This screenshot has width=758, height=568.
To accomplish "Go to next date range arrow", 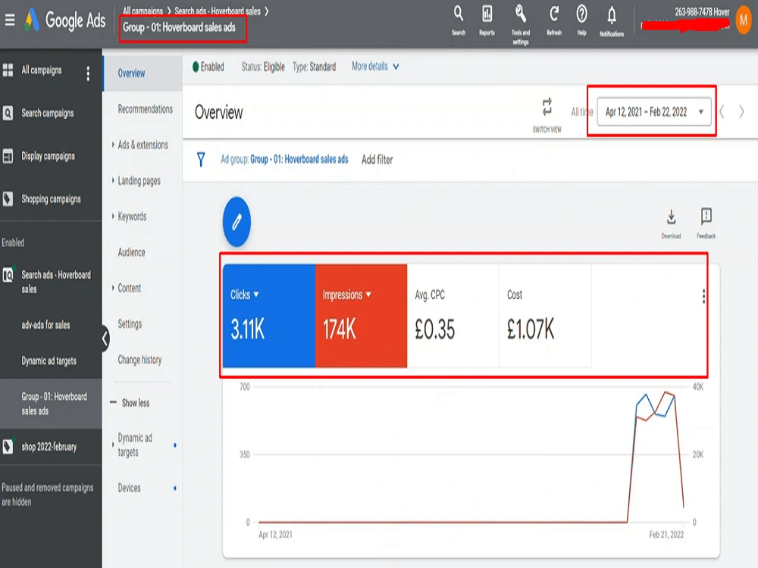I will [x=741, y=112].
